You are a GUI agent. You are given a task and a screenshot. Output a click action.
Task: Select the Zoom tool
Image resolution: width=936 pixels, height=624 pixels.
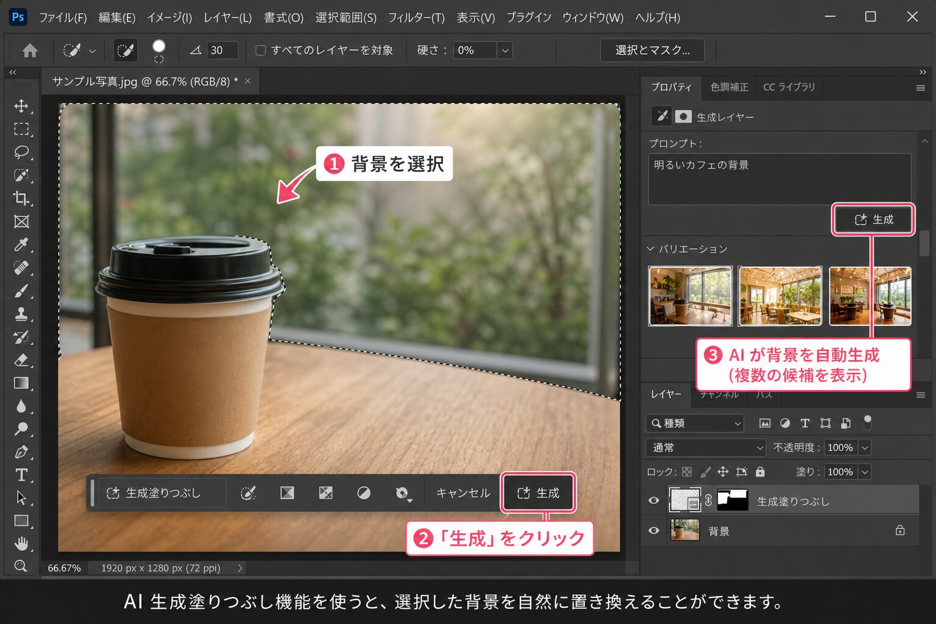pos(21,565)
